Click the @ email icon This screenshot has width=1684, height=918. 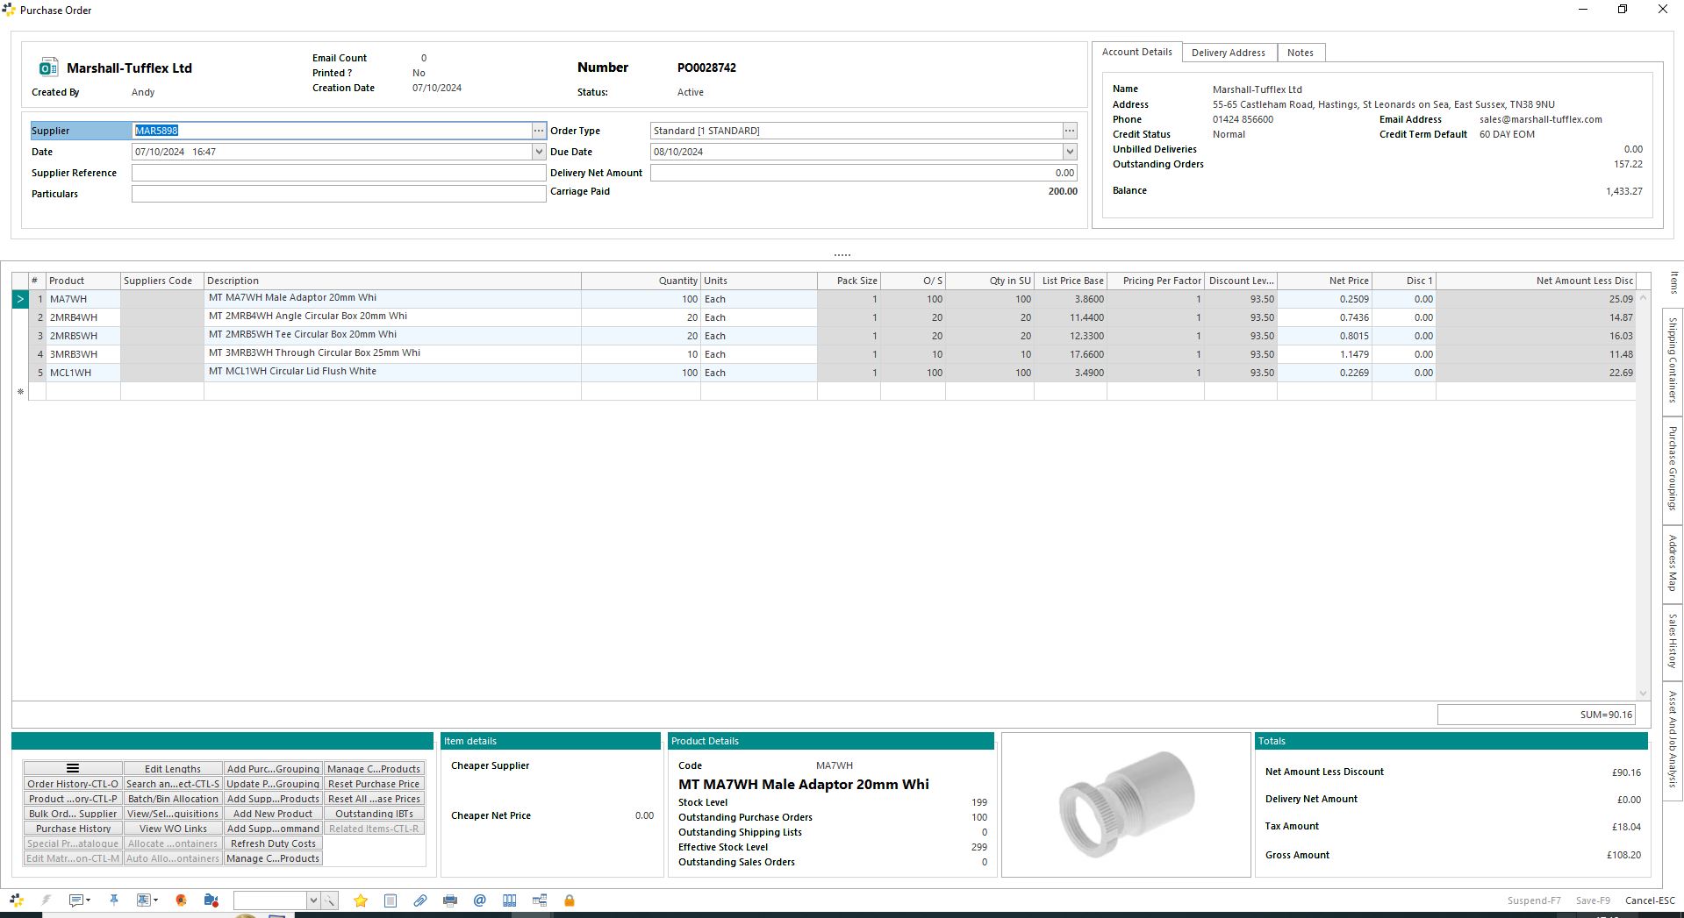point(480,900)
